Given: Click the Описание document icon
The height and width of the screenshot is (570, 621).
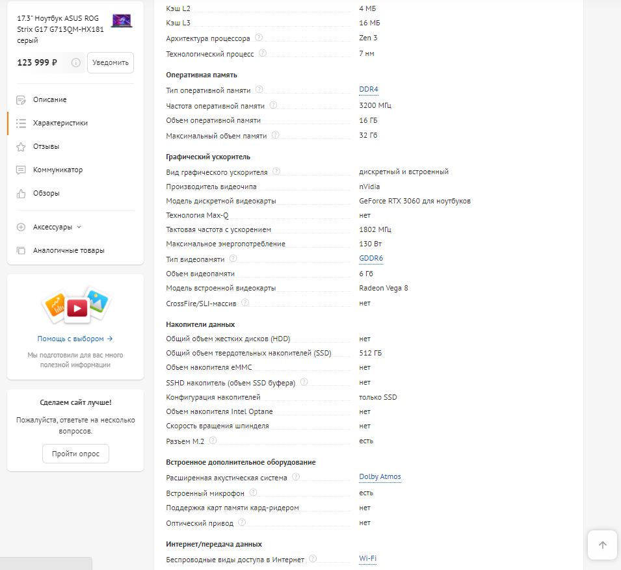Looking at the screenshot, I should [x=21, y=100].
